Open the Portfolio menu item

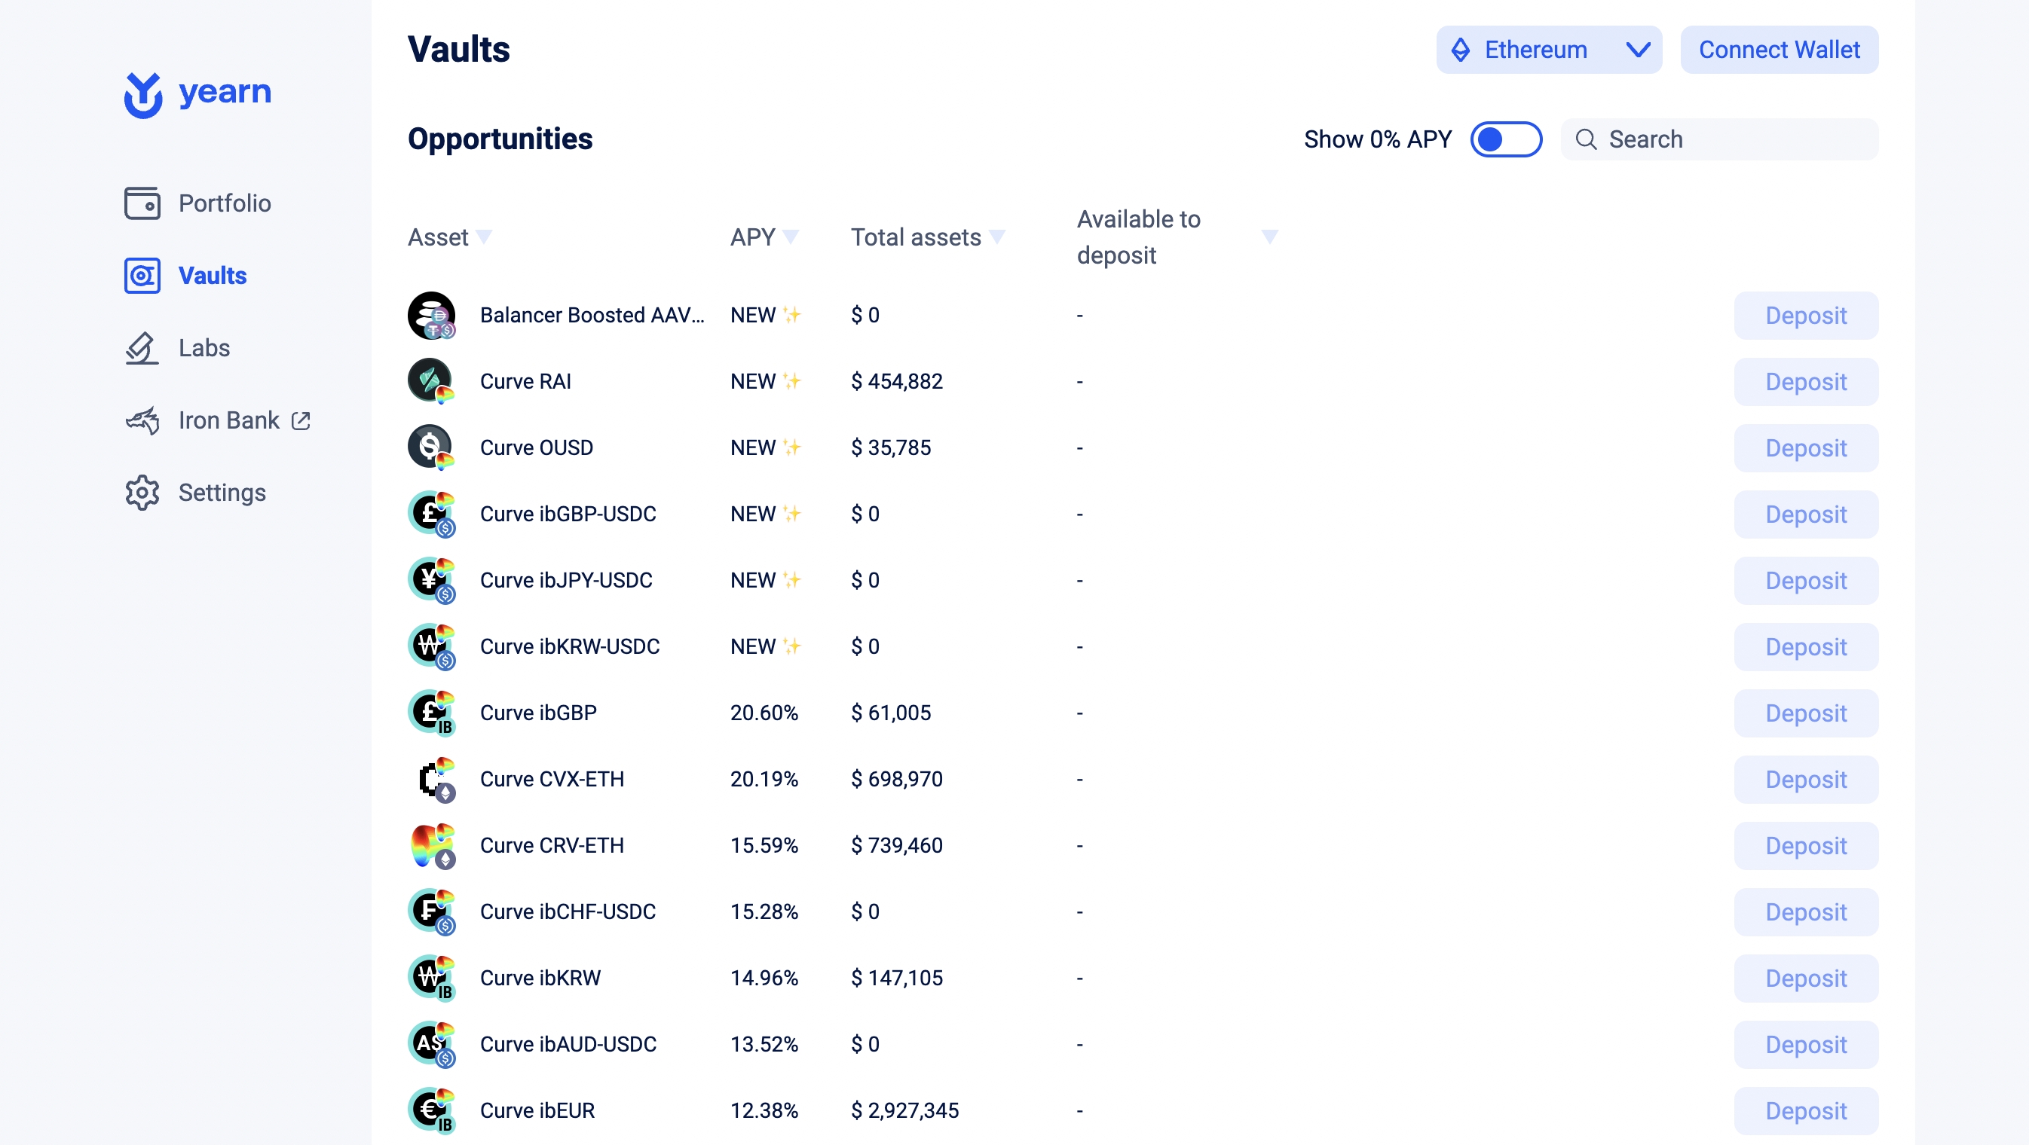point(197,203)
